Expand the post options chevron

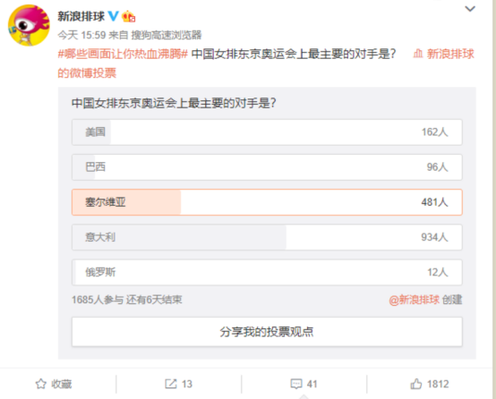[x=470, y=9]
